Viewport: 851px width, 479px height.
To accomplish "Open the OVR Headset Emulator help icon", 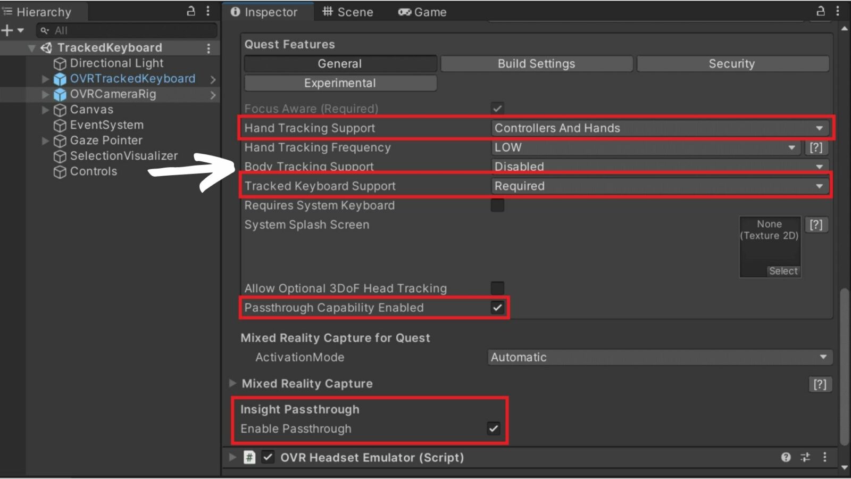I will point(786,457).
